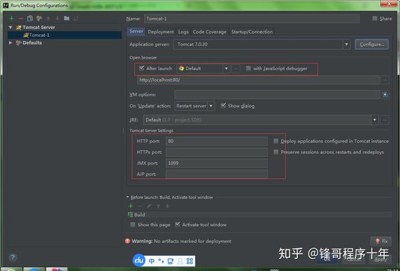Screen dimensions: 400x271
Task: Click the Fix button for the warning
Action: pos(381,241)
